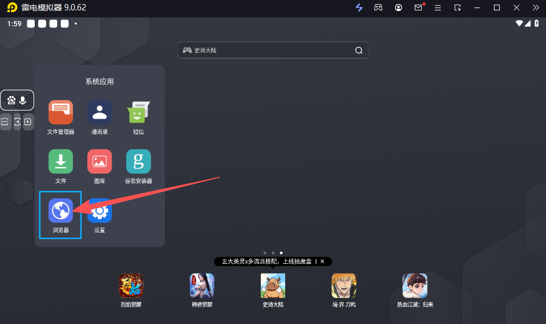546x324 pixels.
Task: Click the lightning booster icon in title bar
Action: pyautogui.click(x=359, y=8)
